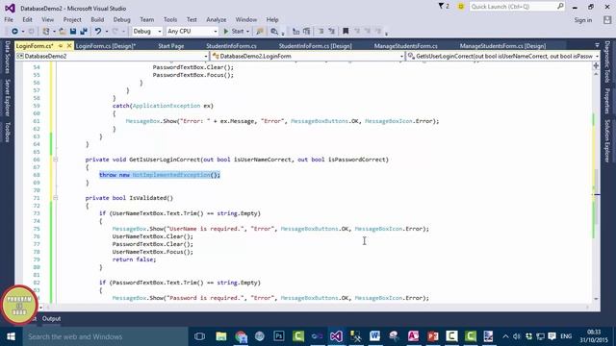Image resolution: width=616 pixels, height=346 pixels.
Task: Open the Team menu
Action: (x=147, y=19)
